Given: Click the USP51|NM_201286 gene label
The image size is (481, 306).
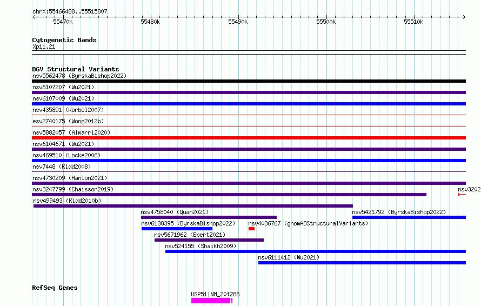Looking at the screenshot, I should click(x=215, y=294).
